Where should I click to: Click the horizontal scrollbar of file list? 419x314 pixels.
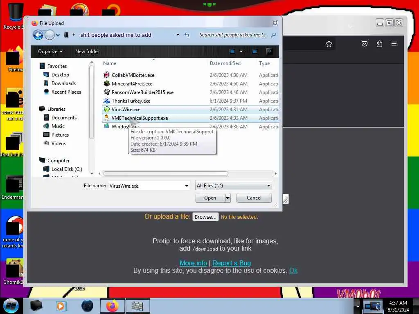[x=166, y=173]
